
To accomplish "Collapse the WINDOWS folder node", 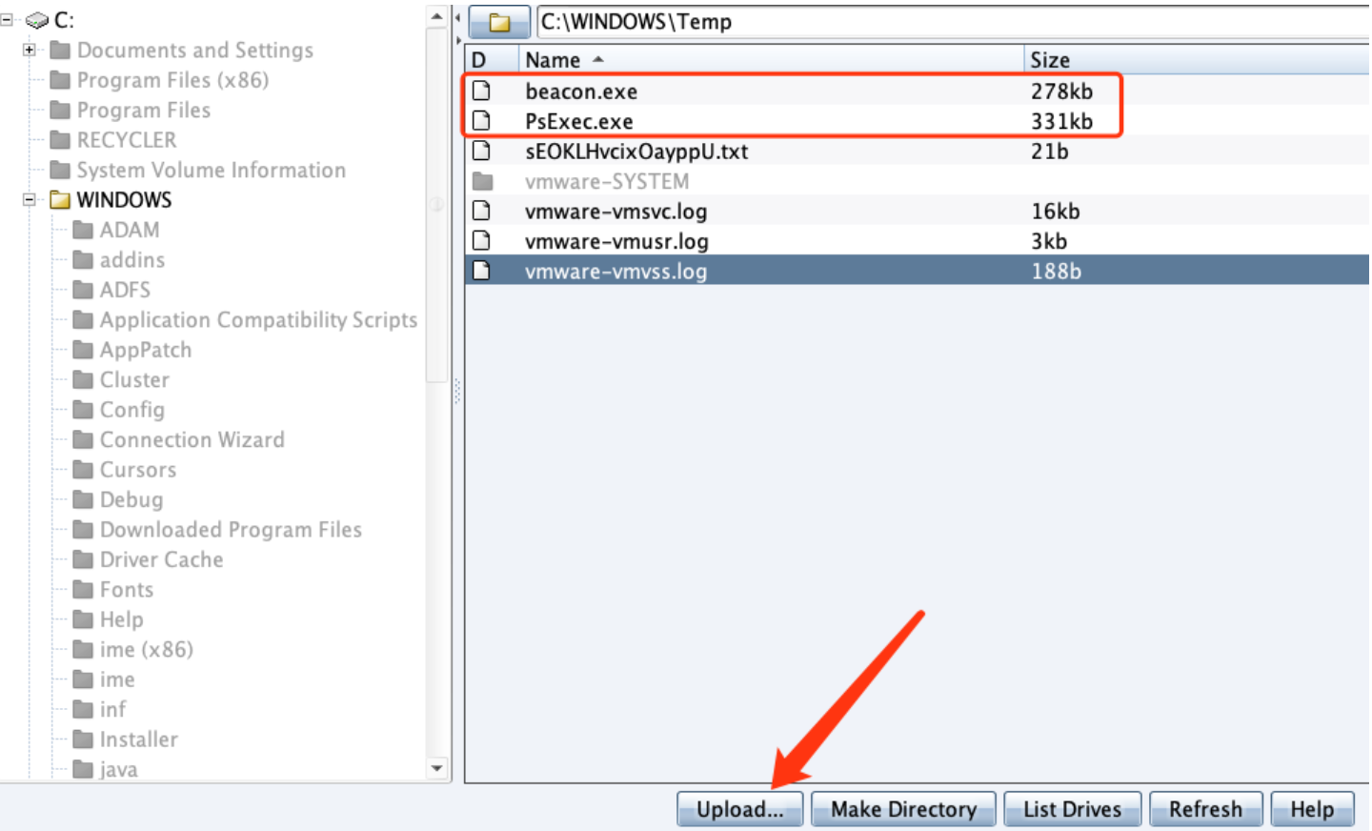I will click(x=30, y=199).
